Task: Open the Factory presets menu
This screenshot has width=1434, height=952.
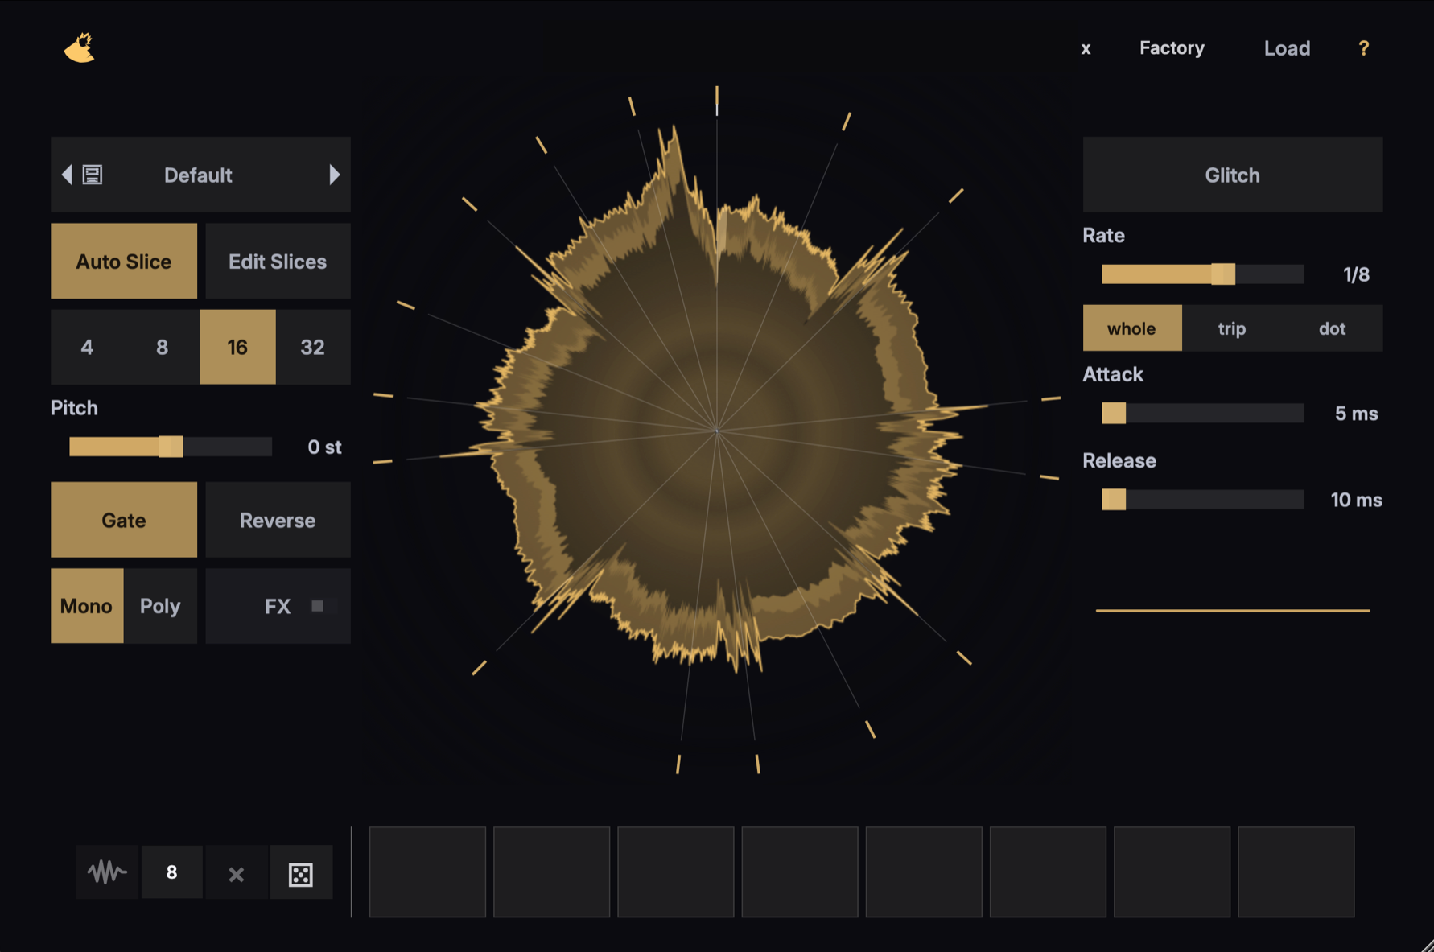Action: 1172,48
